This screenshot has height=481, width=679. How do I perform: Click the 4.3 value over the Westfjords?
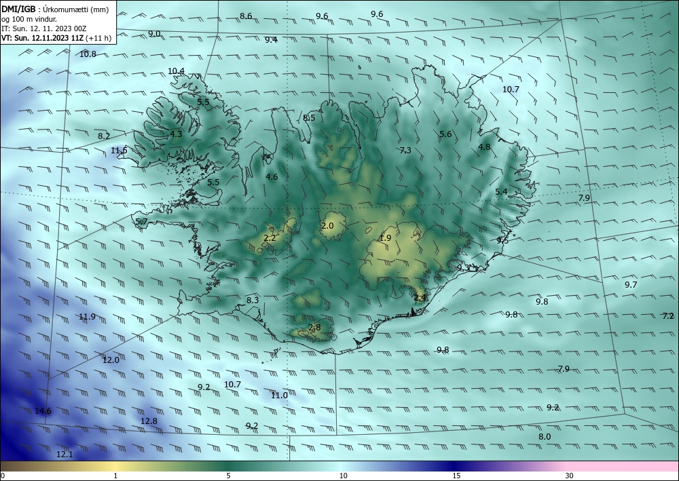(176, 134)
